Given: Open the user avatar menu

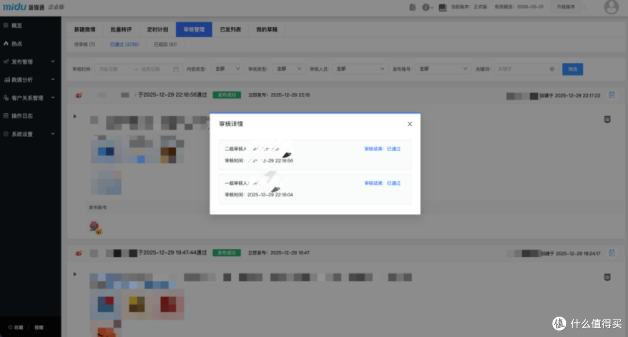Looking at the screenshot, I should tap(611, 7).
